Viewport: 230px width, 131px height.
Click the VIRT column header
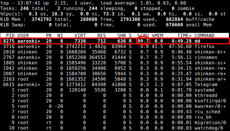(80, 36)
